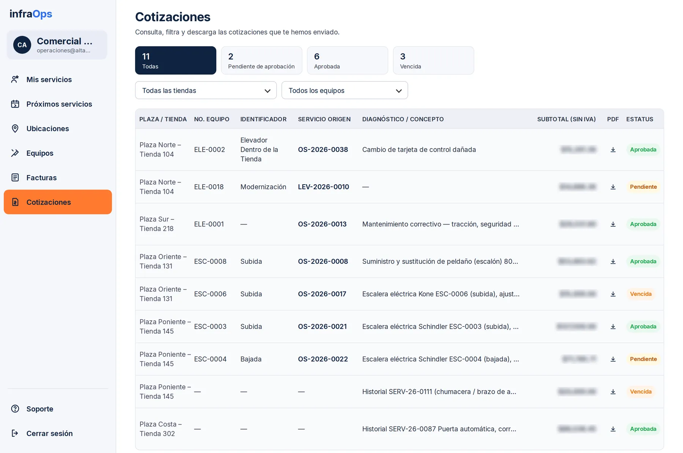Click the SERVICIO ORIGEN column header
683x453 pixels.
point(324,119)
